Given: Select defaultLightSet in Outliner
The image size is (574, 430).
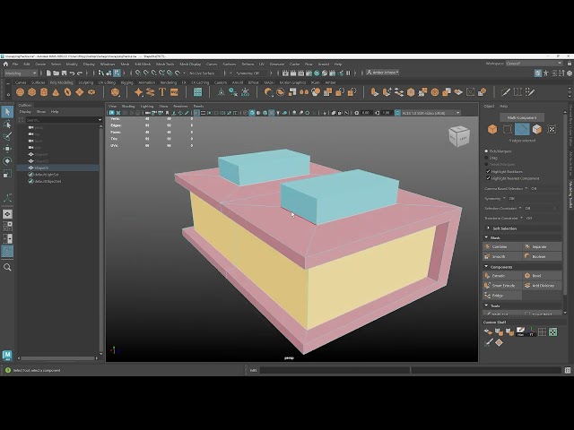Looking at the screenshot, I should (47, 175).
